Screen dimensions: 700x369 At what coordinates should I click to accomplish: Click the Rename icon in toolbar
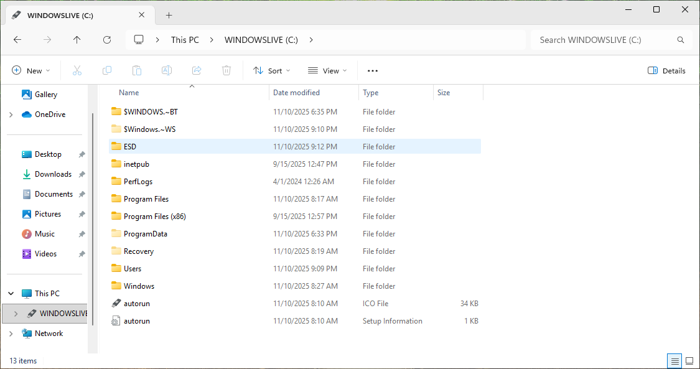[x=167, y=70]
